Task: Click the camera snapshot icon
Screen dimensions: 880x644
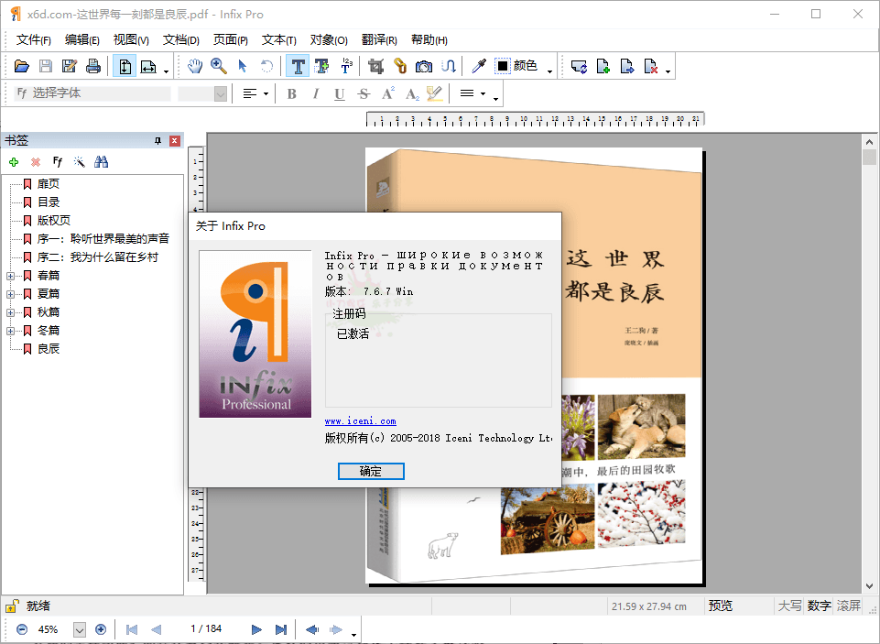Action: 424,66
